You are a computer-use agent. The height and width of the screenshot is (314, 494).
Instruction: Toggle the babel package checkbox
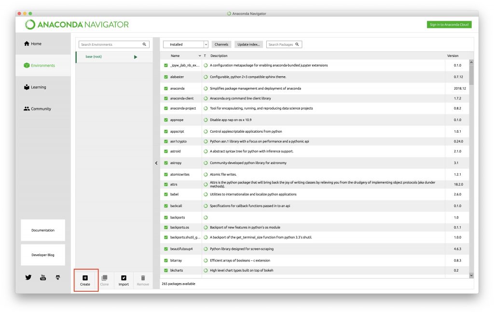point(166,194)
